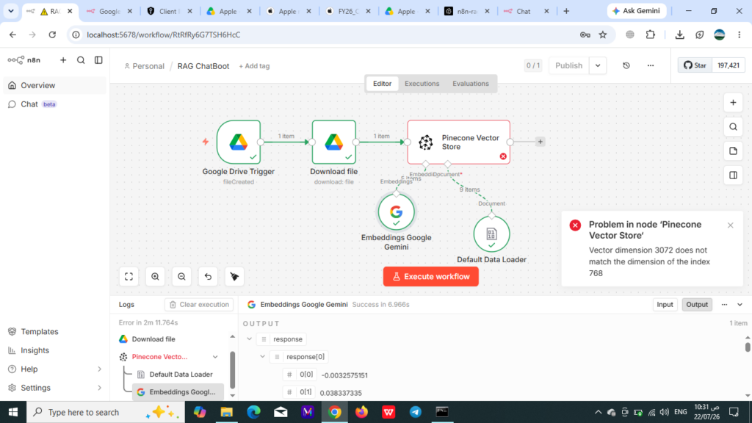Dismiss the Pinecone error notification
The height and width of the screenshot is (423, 752).
[730, 225]
